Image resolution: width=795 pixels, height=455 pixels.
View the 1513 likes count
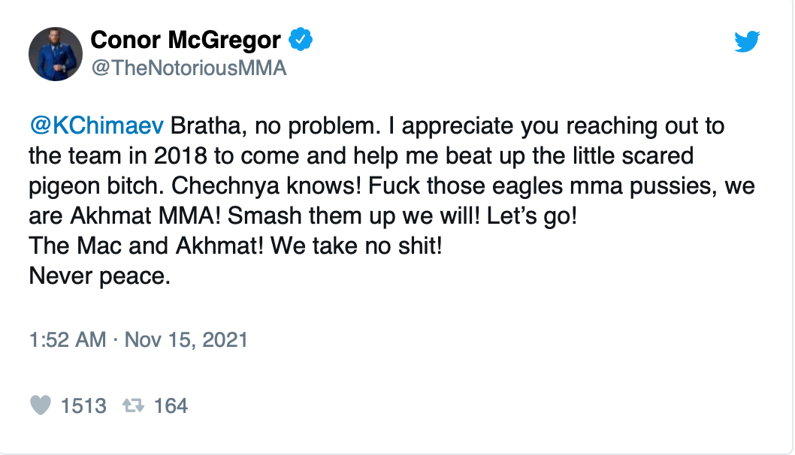coord(83,406)
